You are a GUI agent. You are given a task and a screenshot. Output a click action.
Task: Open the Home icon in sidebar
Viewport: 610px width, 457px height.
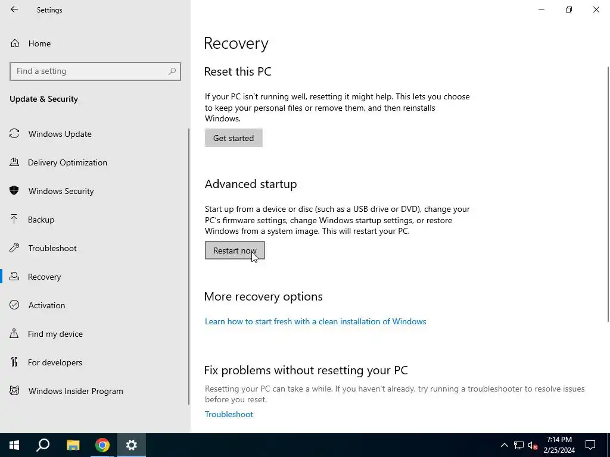tap(15, 43)
